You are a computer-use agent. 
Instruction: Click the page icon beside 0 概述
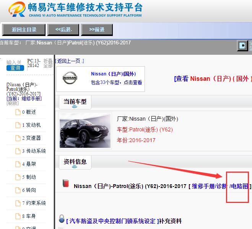pyautogui.click(x=18, y=112)
